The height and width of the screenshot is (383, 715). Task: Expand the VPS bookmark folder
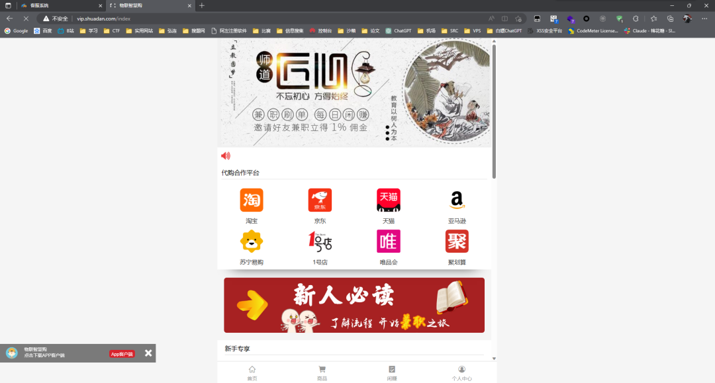tap(473, 31)
